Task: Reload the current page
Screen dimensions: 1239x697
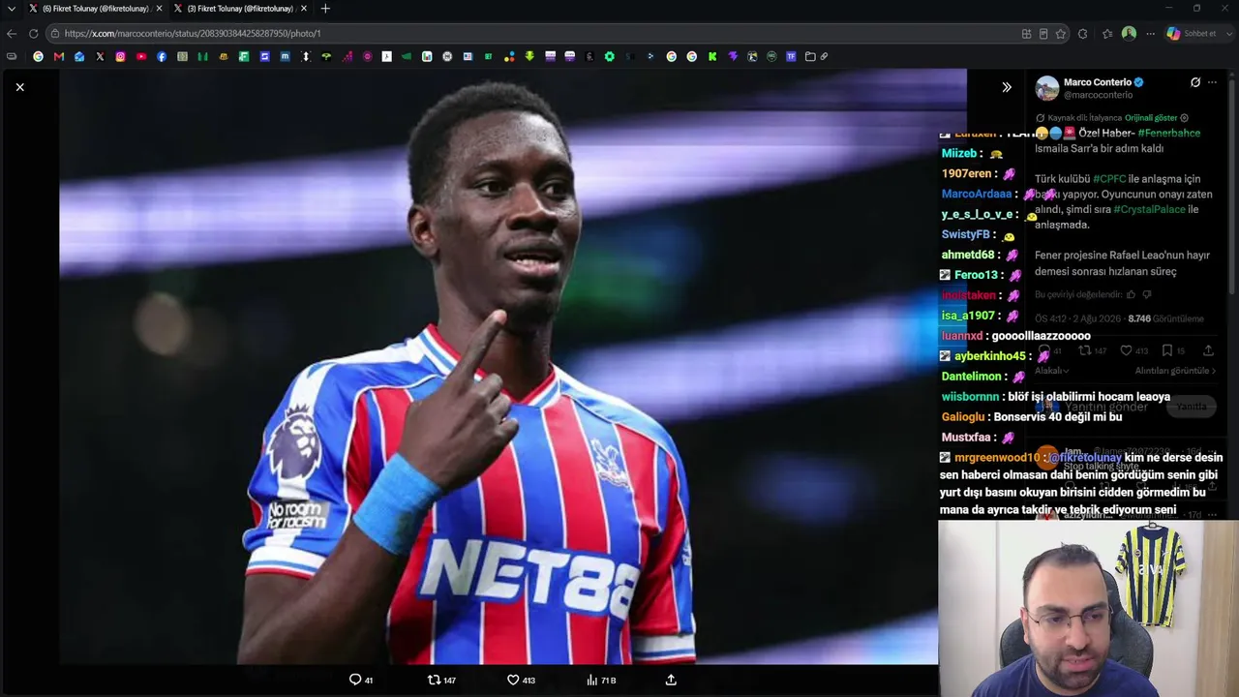Action: 33,33
